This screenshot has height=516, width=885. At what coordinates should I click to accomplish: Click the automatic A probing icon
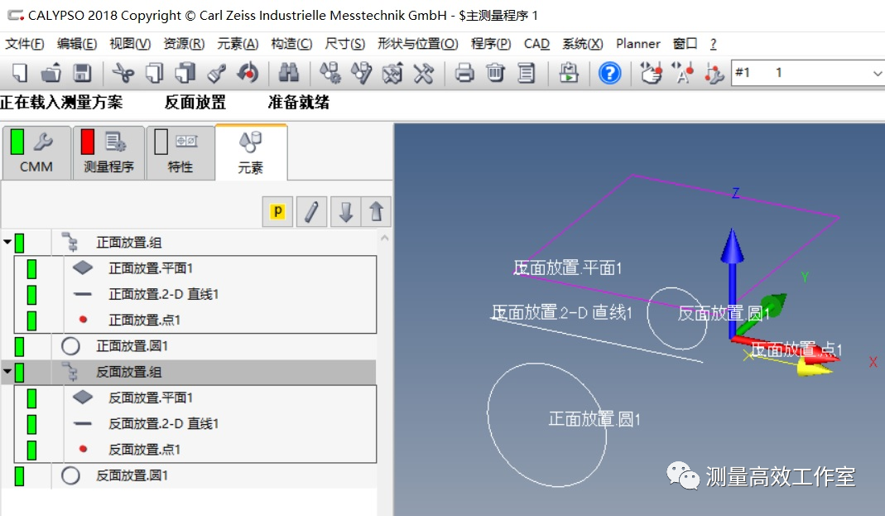[682, 73]
